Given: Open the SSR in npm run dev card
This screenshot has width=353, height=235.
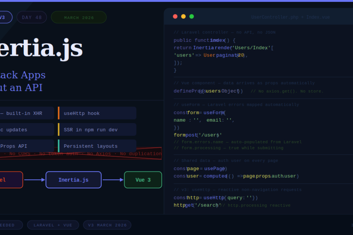Looking at the screenshot, I should coord(97,130).
